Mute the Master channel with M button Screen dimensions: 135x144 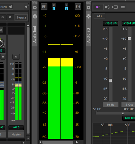coord(16,57)
